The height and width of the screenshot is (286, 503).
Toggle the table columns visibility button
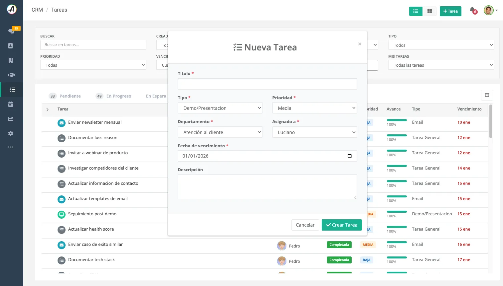pyautogui.click(x=487, y=95)
